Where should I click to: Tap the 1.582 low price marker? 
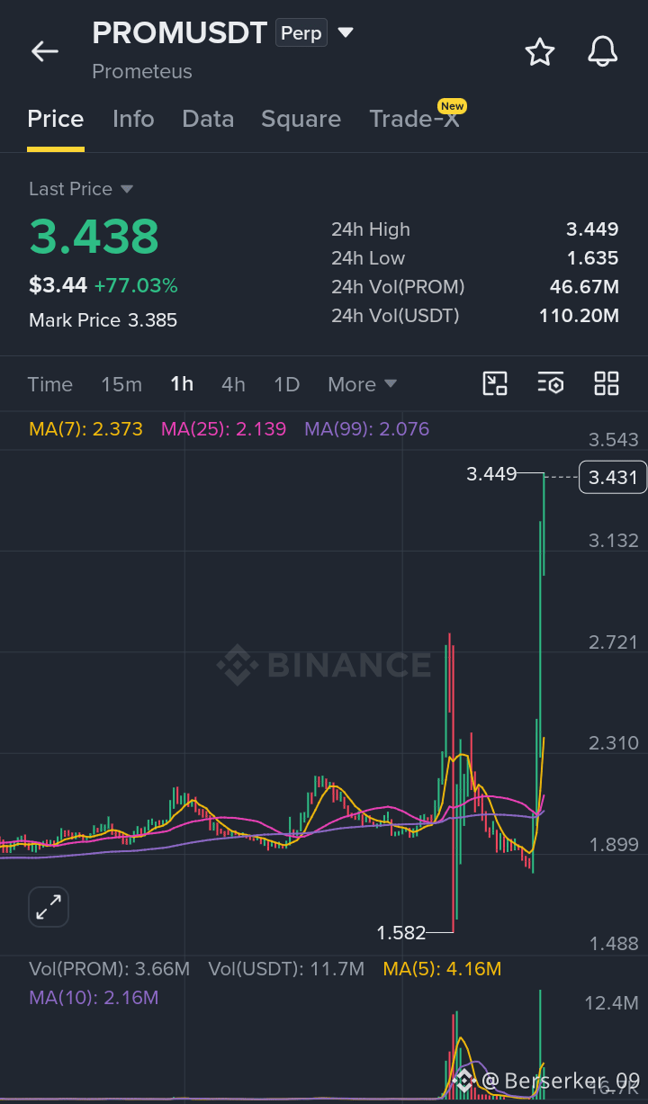pyautogui.click(x=401, y=932)
